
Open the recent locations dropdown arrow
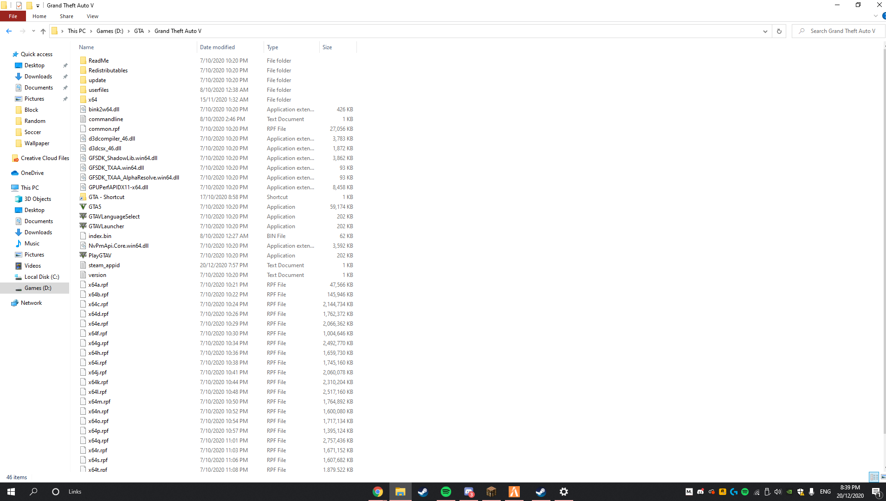coord(33,31)
